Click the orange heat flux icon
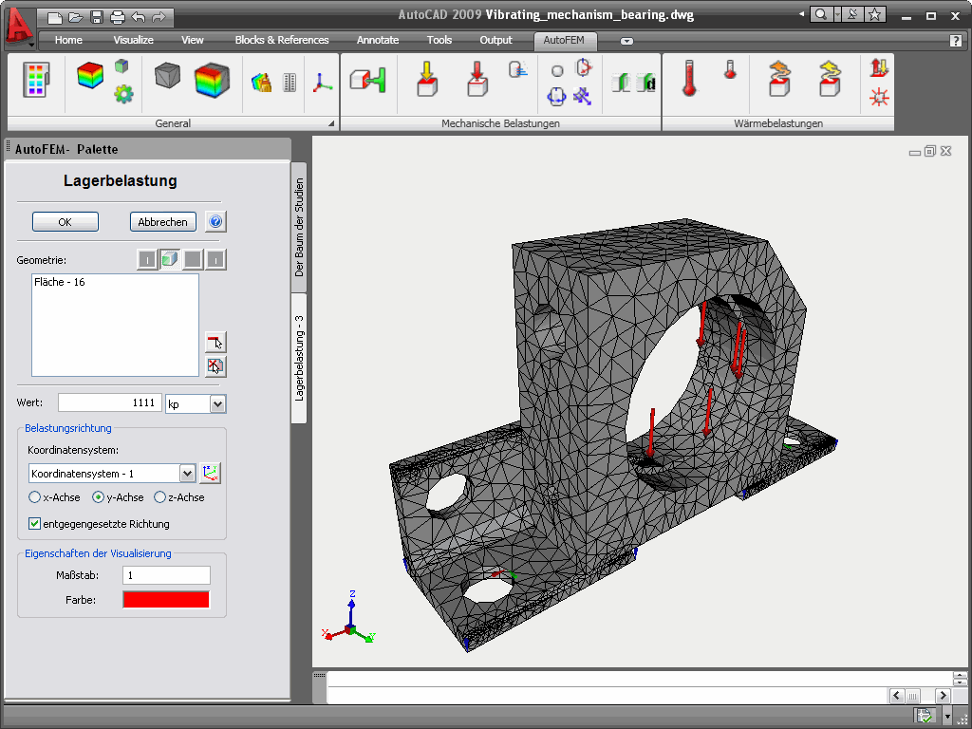Viewport: 972px width, 729px height. (780, 79)
